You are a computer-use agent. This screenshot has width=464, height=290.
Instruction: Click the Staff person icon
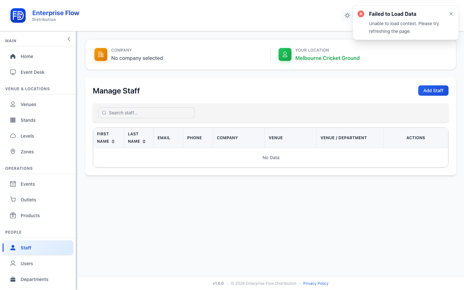point(13,248)
